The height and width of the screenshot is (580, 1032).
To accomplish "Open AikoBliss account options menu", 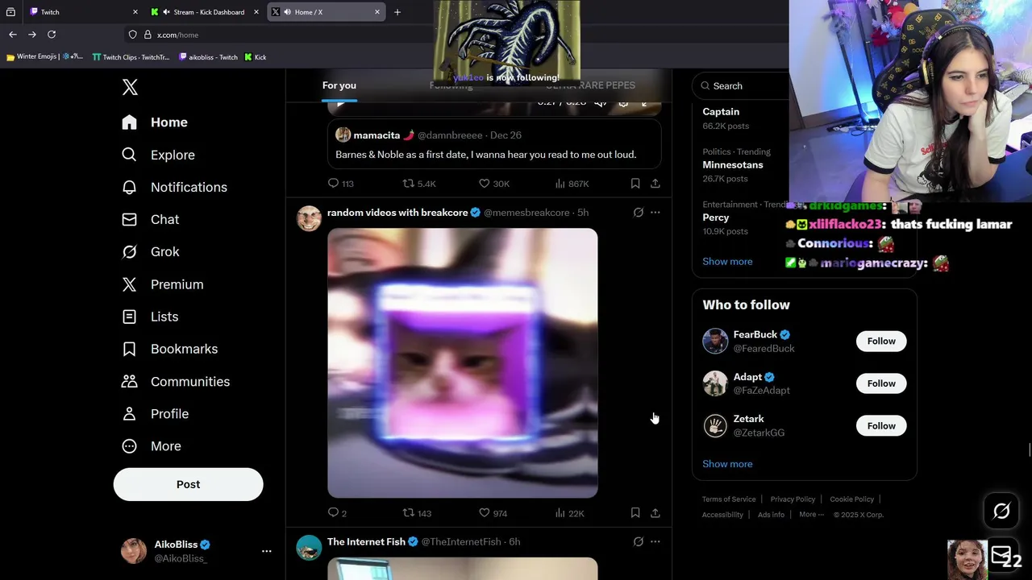I will point(266,551).
